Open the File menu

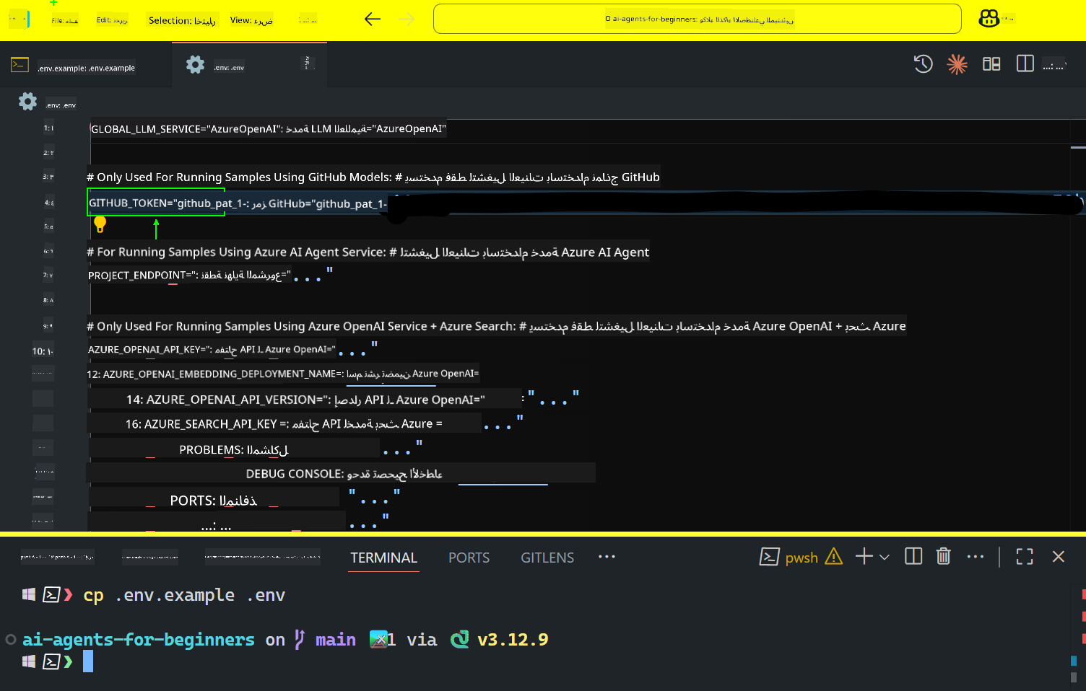coord(64,20)
